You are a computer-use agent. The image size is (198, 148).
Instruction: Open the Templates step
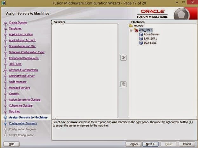tap(15, 28)
